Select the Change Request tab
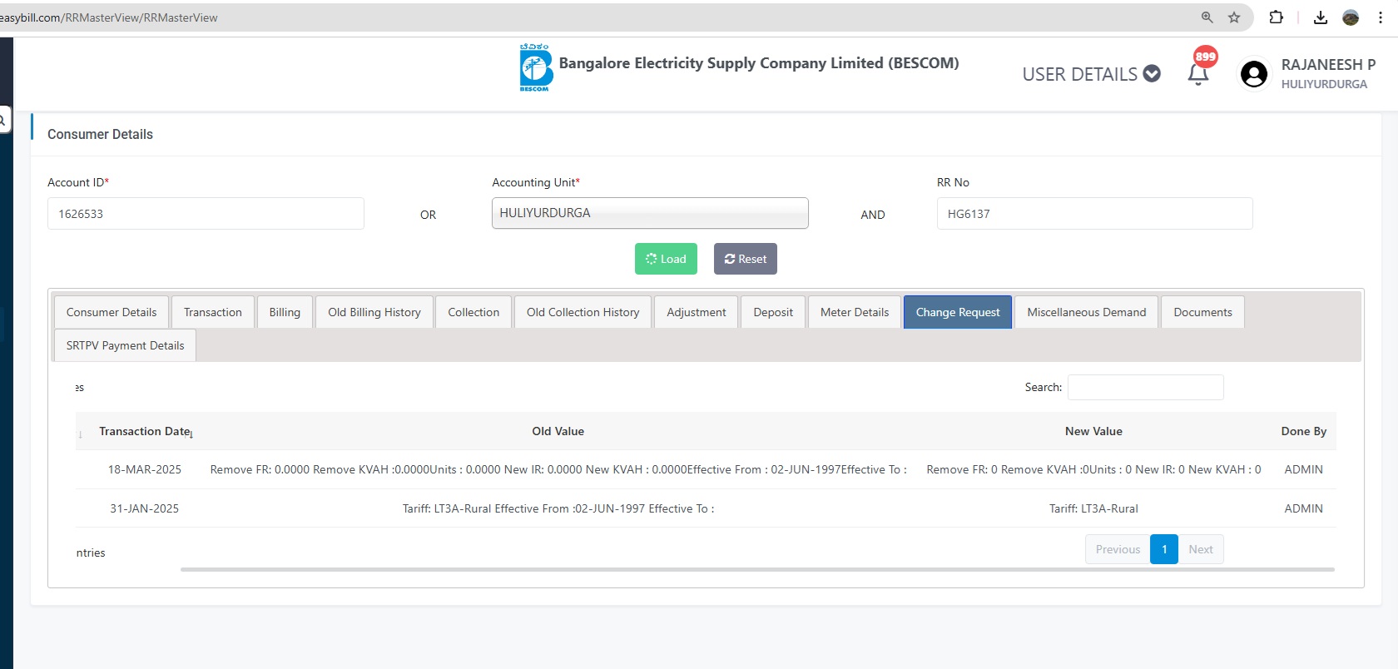This screenshot has width=1398, height=669. coord(958,312)
